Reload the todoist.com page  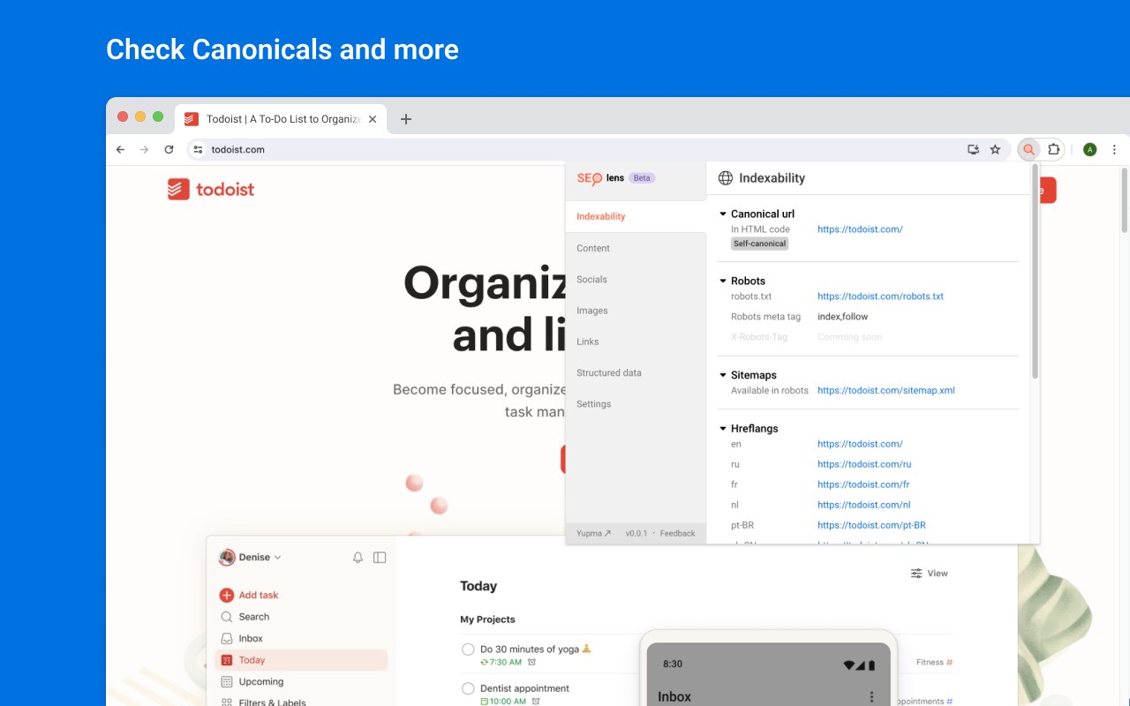pos(169,150)
